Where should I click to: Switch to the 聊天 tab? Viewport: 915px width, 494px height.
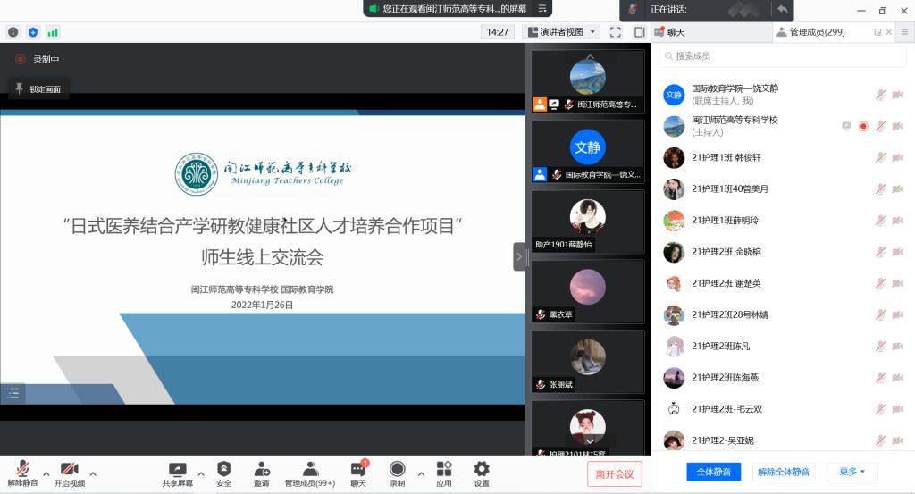click(670, 32)
